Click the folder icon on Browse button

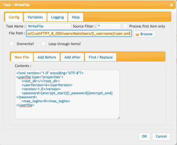point(137,34)
